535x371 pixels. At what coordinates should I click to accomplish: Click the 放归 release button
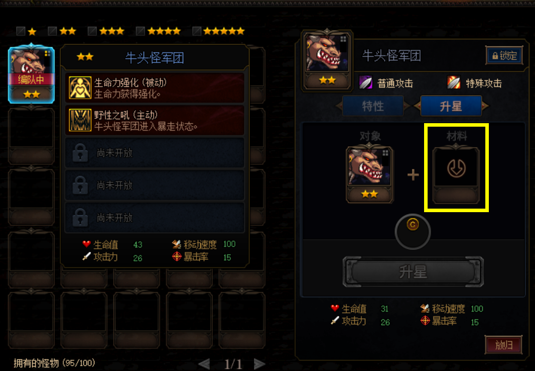click(503, 345)
